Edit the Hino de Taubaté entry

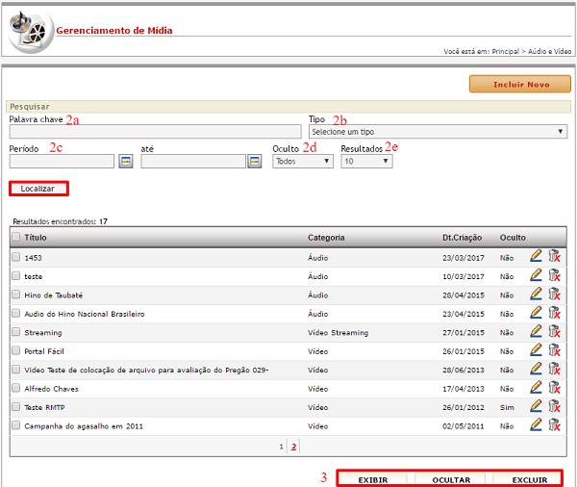pyautogui.click(x=536, y=294)
